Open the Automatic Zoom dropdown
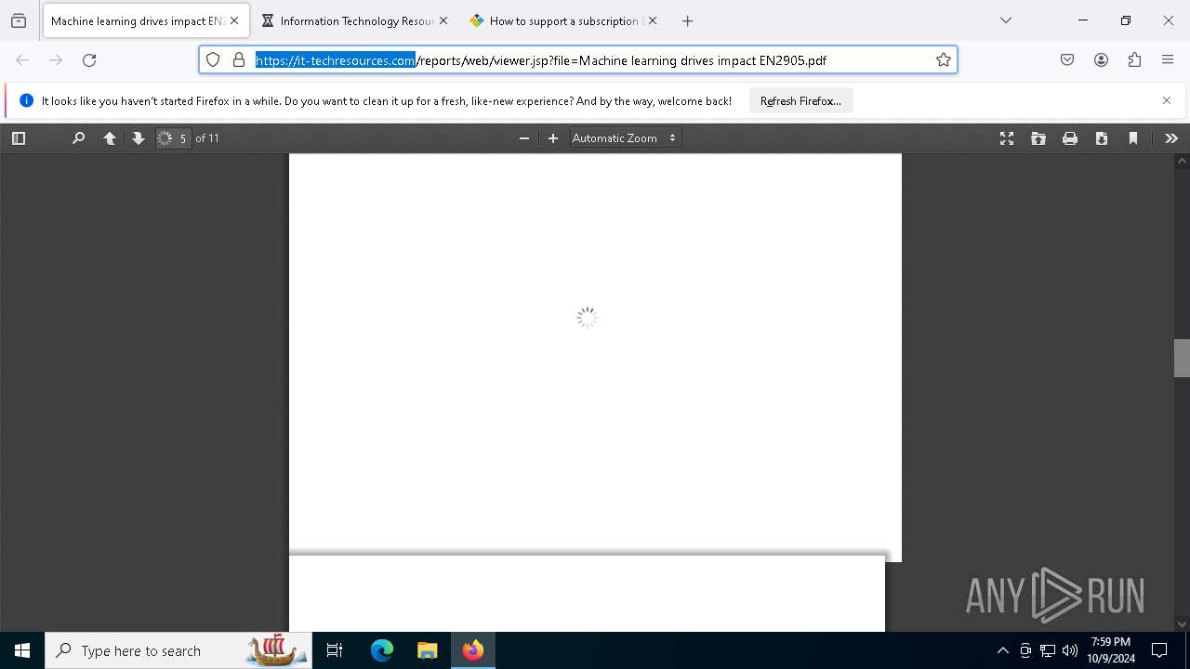Image resolution: width=1190 pixels, height=669 pixels. (x=625, y=138)
